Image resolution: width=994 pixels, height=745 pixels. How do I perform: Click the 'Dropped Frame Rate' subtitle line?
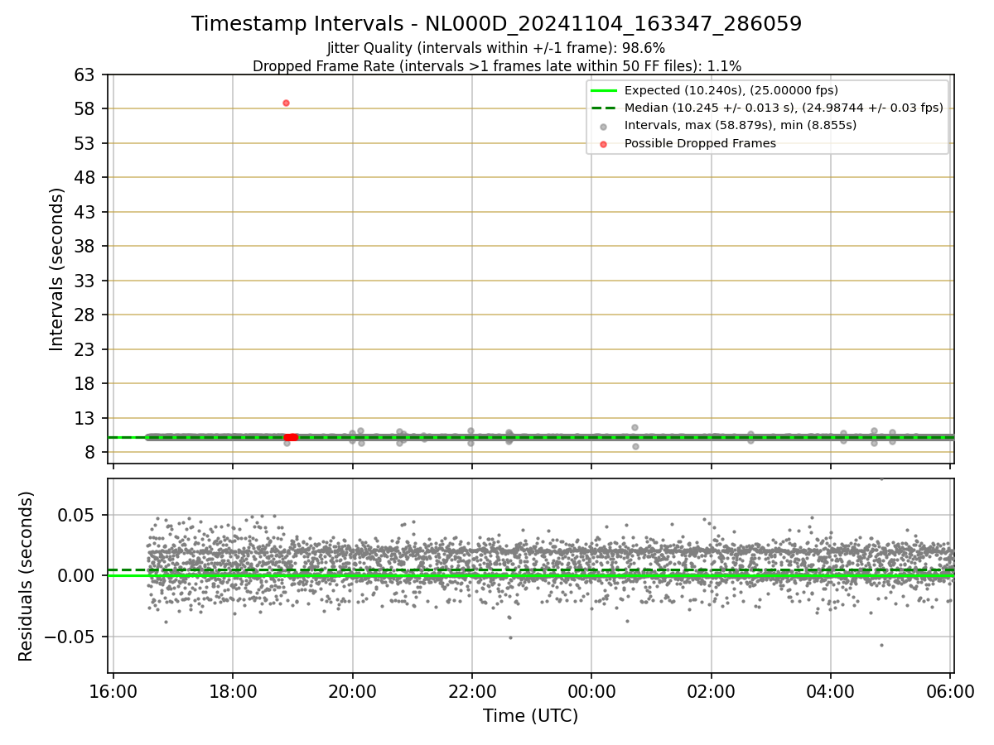click(x=496, y=66)
